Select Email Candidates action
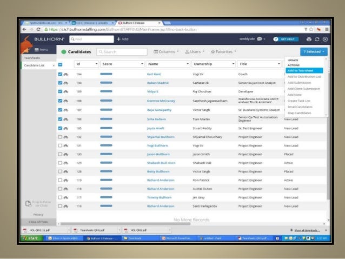 (300, 107)
